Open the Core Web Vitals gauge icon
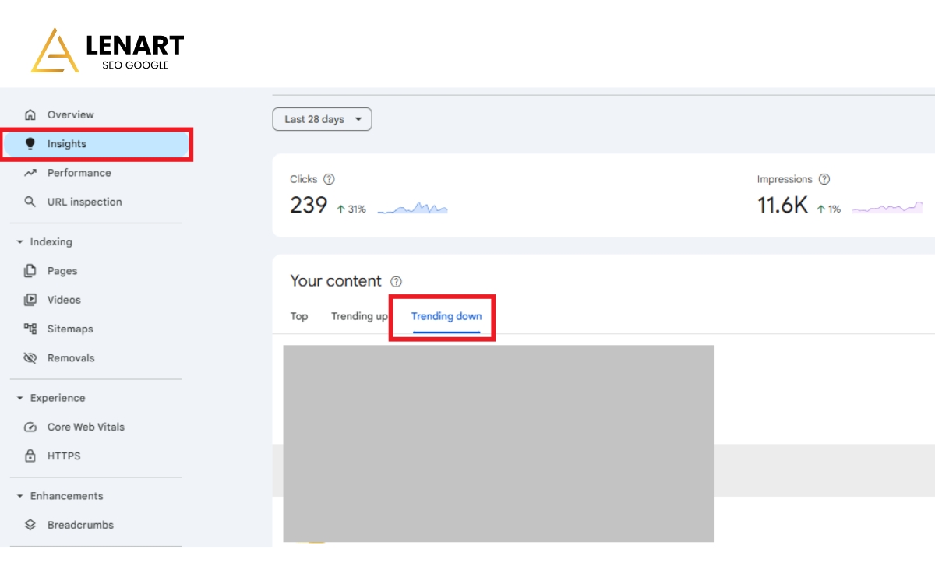The height and width of the screenshot is (584, 935). click(x=30, y=427)
